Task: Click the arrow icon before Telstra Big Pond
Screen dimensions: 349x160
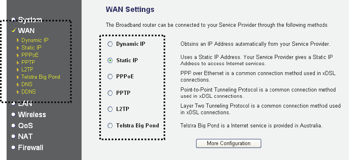Action: point(18,77)
